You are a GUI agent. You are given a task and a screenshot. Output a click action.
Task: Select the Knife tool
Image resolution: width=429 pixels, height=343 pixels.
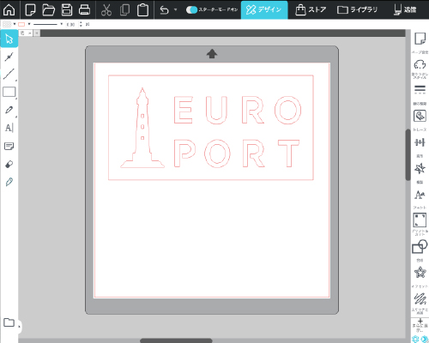click(9, 182)
